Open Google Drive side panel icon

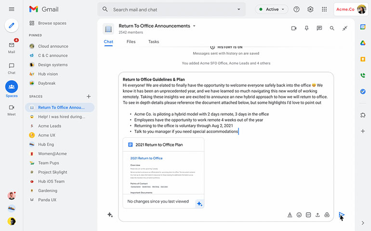tap(363, 43)
